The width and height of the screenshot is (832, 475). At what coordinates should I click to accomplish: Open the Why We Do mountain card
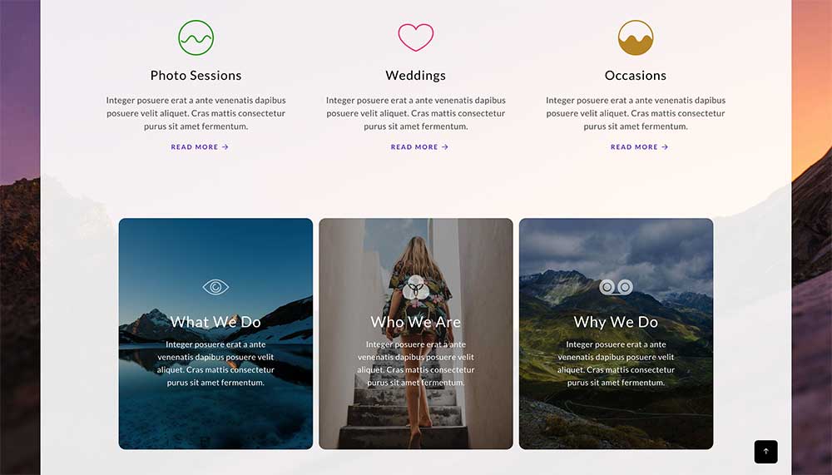tap(616, 334)
